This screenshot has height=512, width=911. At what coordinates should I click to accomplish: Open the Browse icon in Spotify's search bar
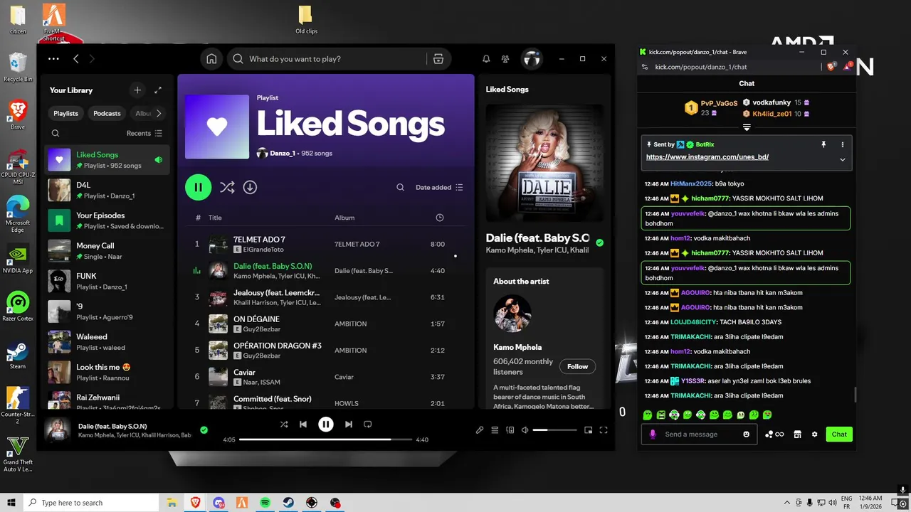438,59
